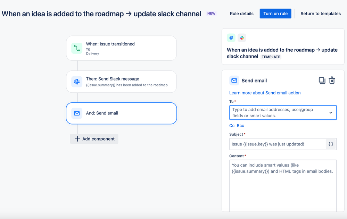The width and height of the screenshot is (347, 219).
Task: Click the Jira Product Discovery icon in template card
Action: [231, 38]
